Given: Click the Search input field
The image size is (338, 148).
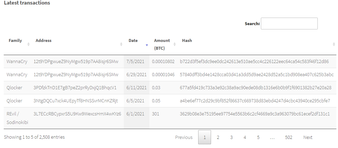Looking at the screenshot, I should tap(289, 24).
